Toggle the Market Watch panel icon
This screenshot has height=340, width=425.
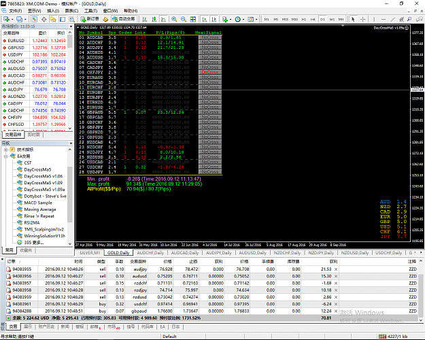(x=35, y=19)
